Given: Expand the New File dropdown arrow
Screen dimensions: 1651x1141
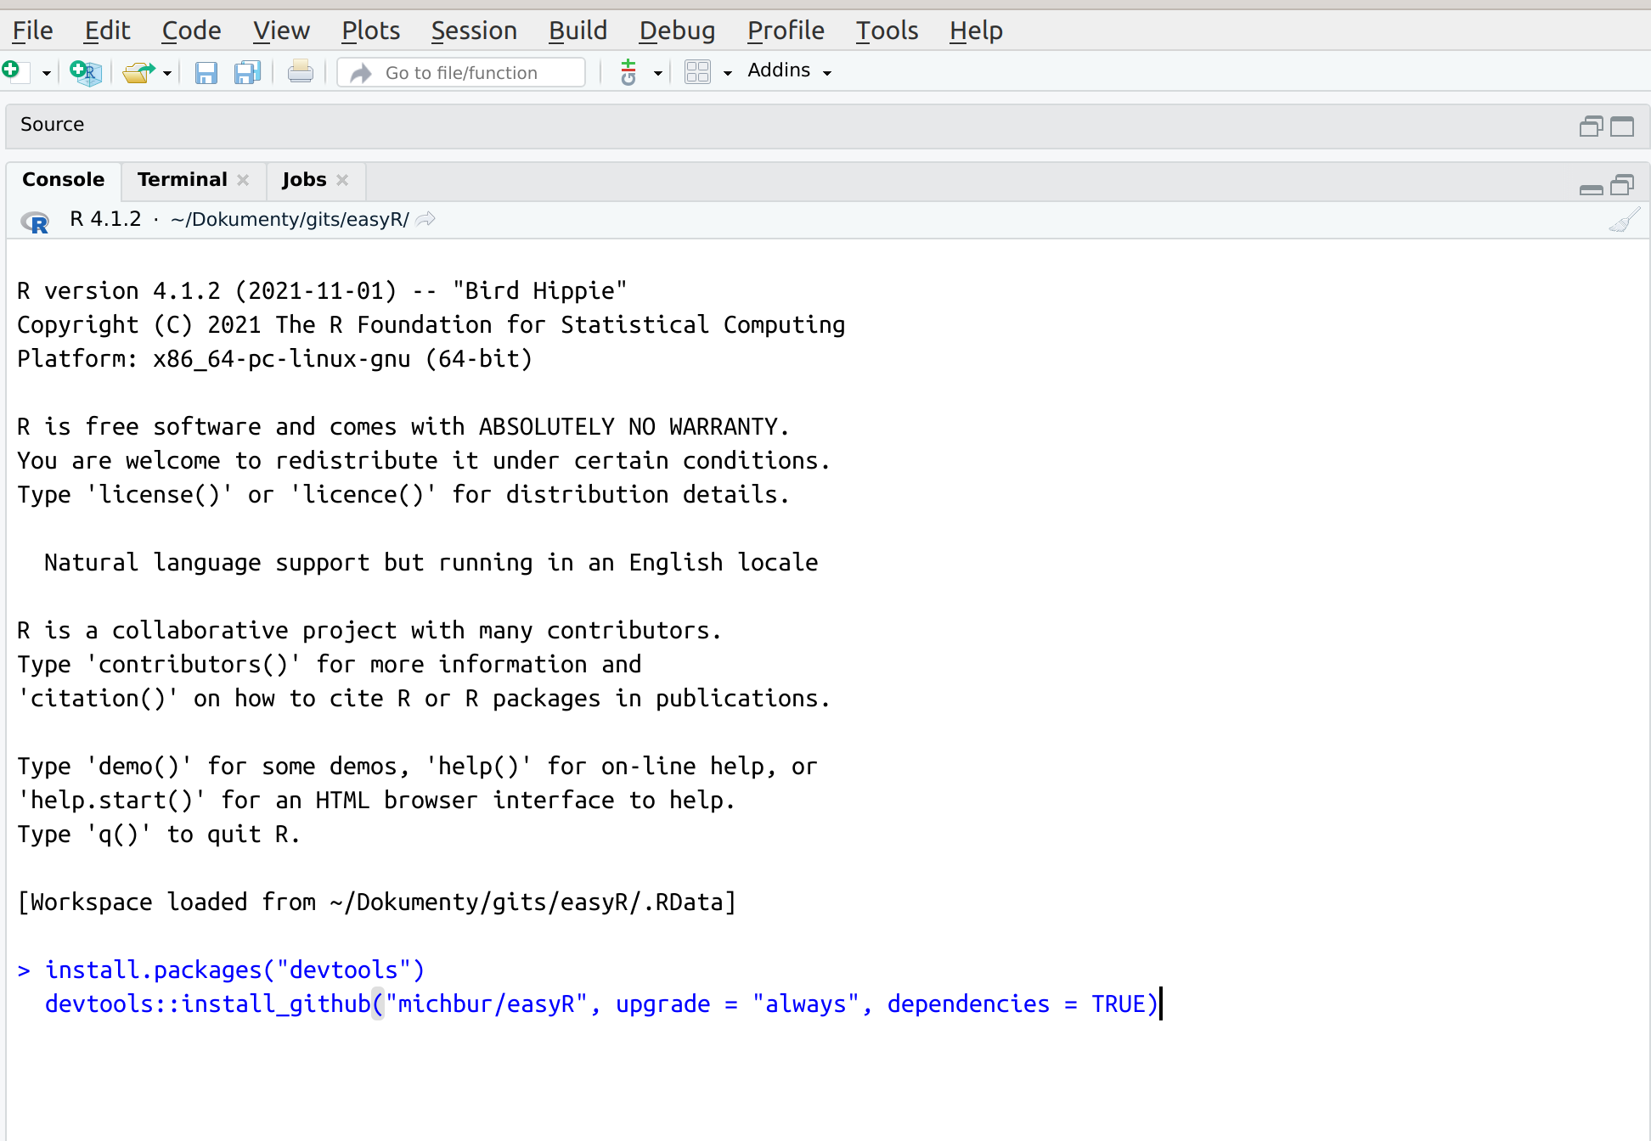Looking at the screenshot, I should click(47, 73).
